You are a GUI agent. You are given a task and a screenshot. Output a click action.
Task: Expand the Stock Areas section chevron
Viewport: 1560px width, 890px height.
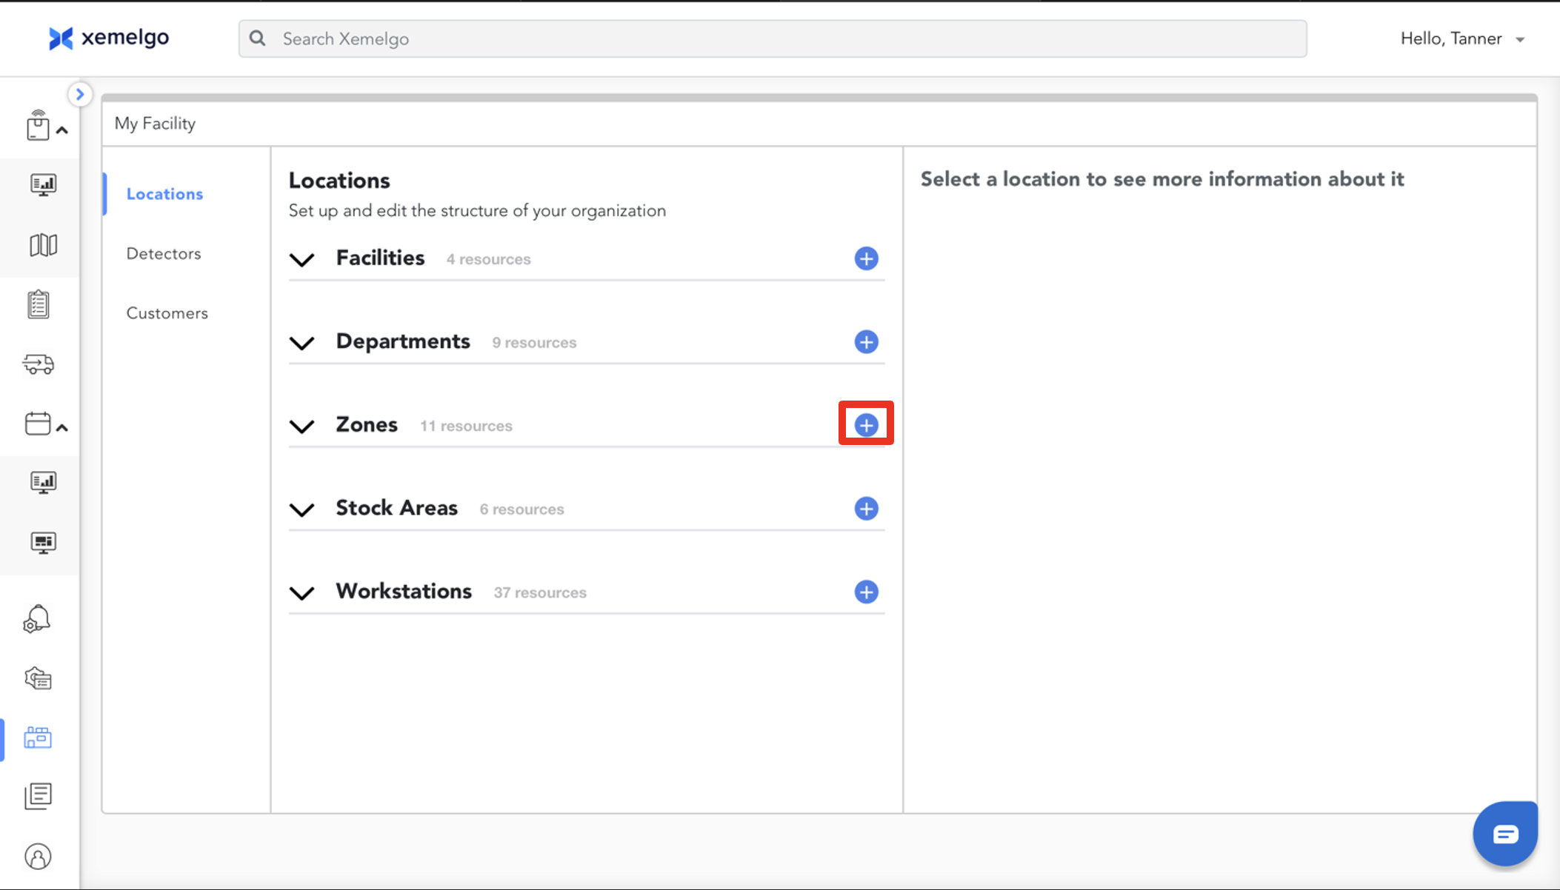click(x=301, y=509)
